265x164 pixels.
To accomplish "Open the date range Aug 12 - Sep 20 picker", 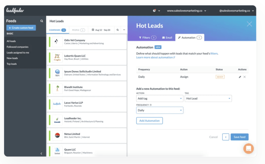I will [x=101, y=30].
